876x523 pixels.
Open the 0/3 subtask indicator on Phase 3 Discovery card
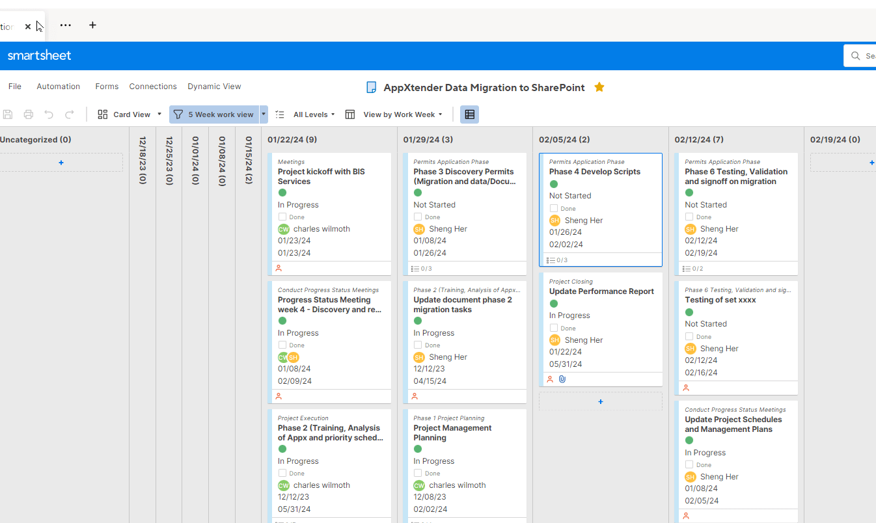click(422, 269)
